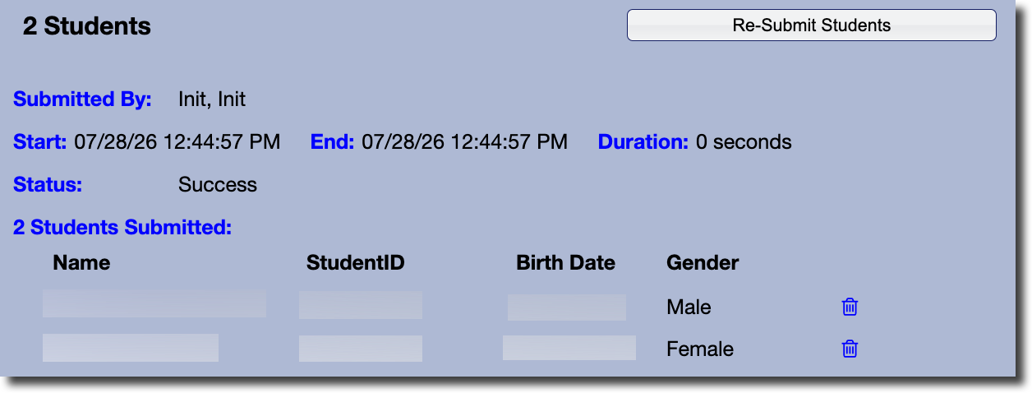
Task: Click the Female gender cell
Action: tap(700, 349)
